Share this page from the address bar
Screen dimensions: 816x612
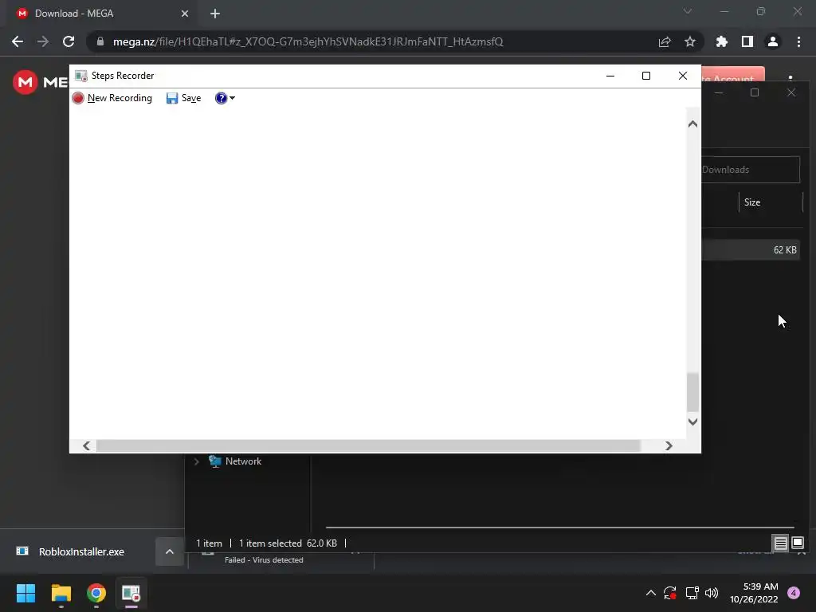coord(665,41)
